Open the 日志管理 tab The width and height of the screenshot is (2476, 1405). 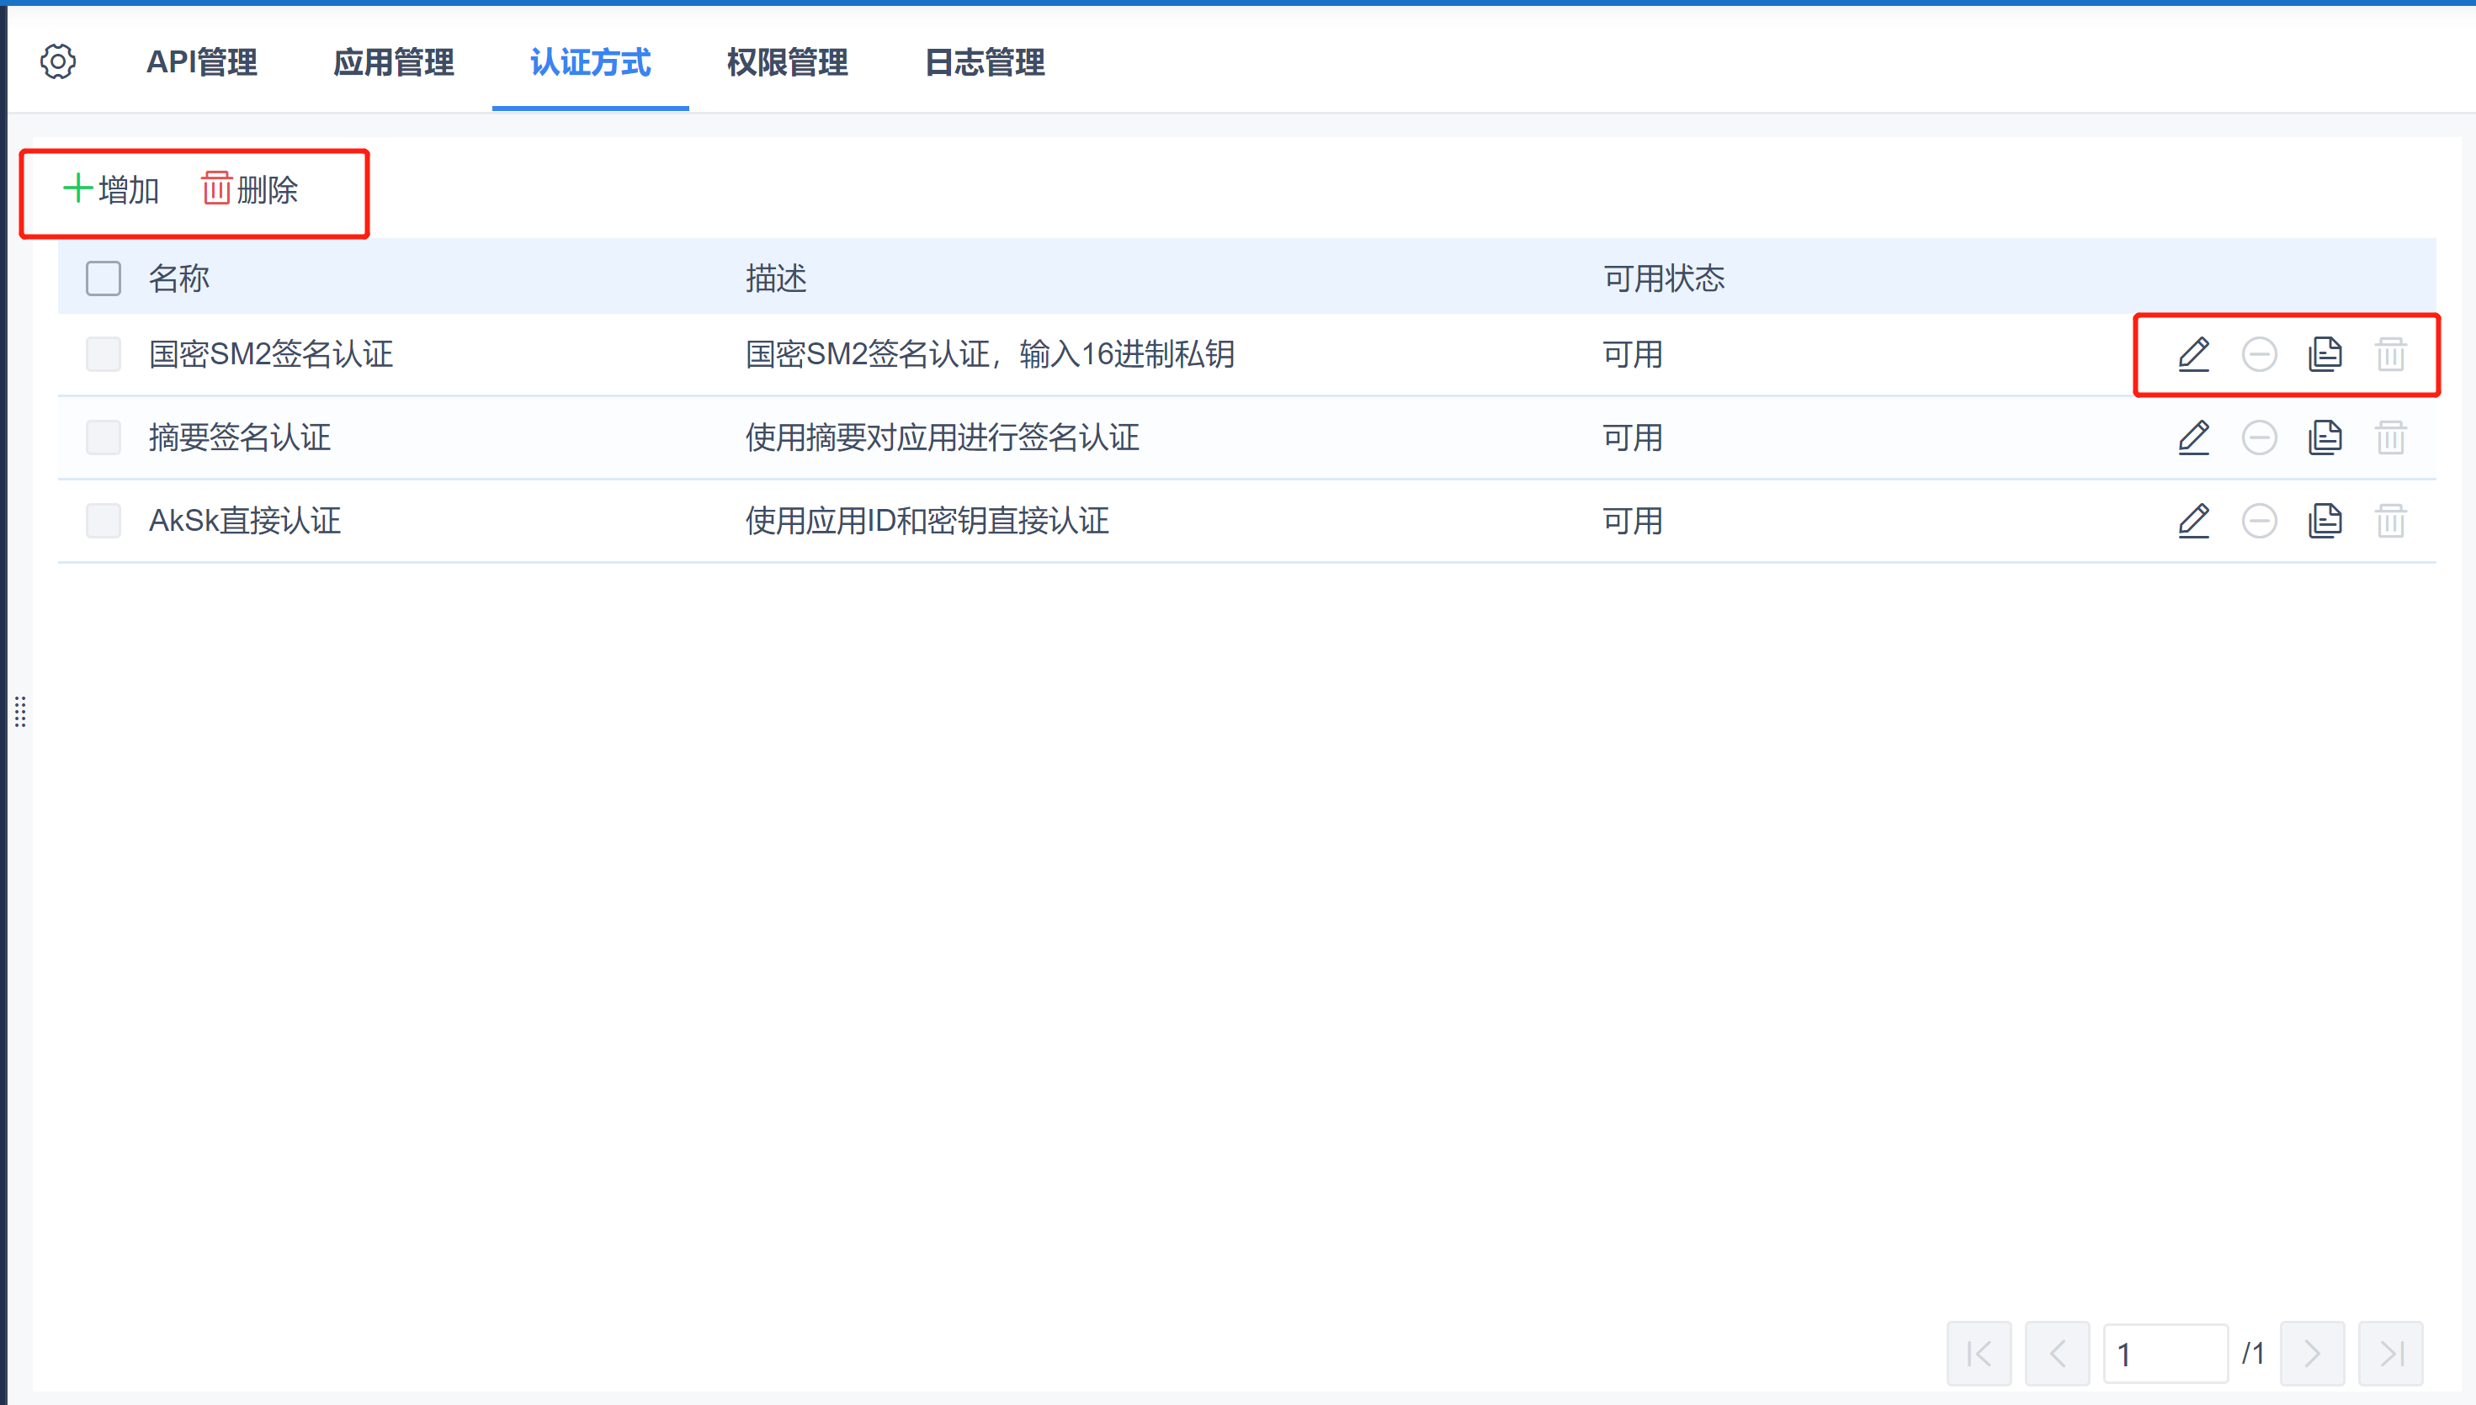(x=984, y=63)
